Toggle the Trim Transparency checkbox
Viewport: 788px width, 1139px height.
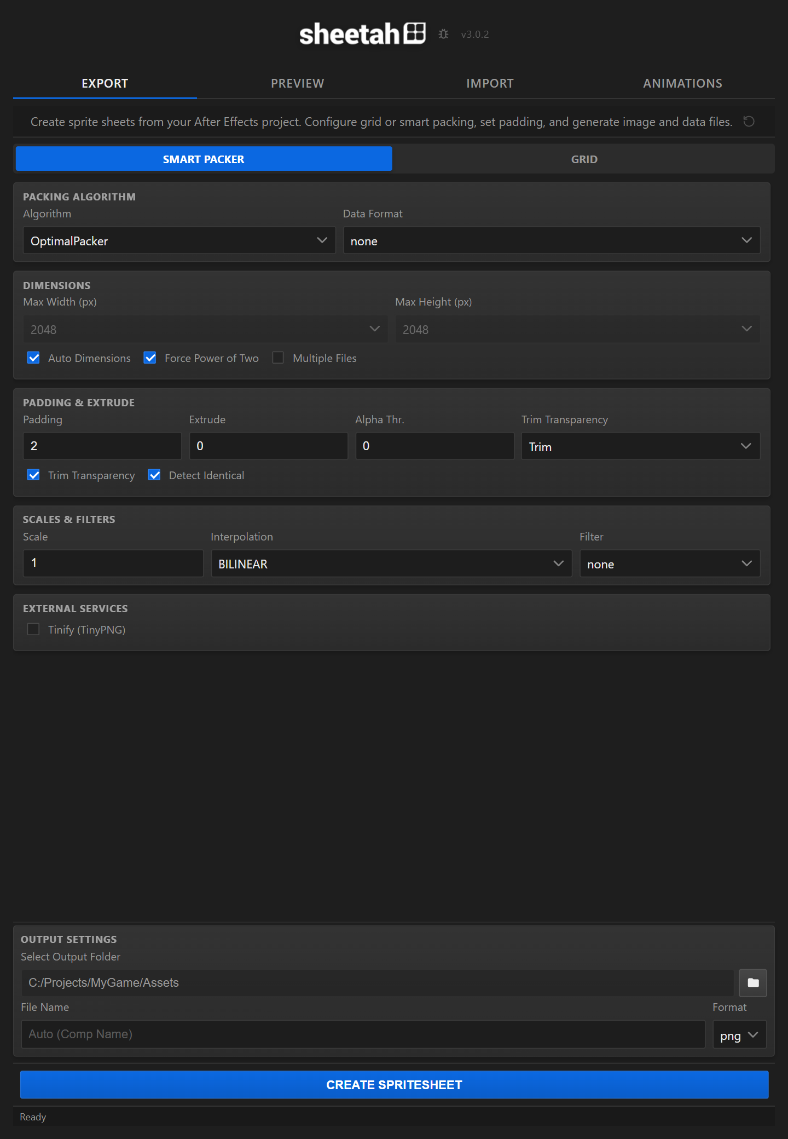[33, 475]
